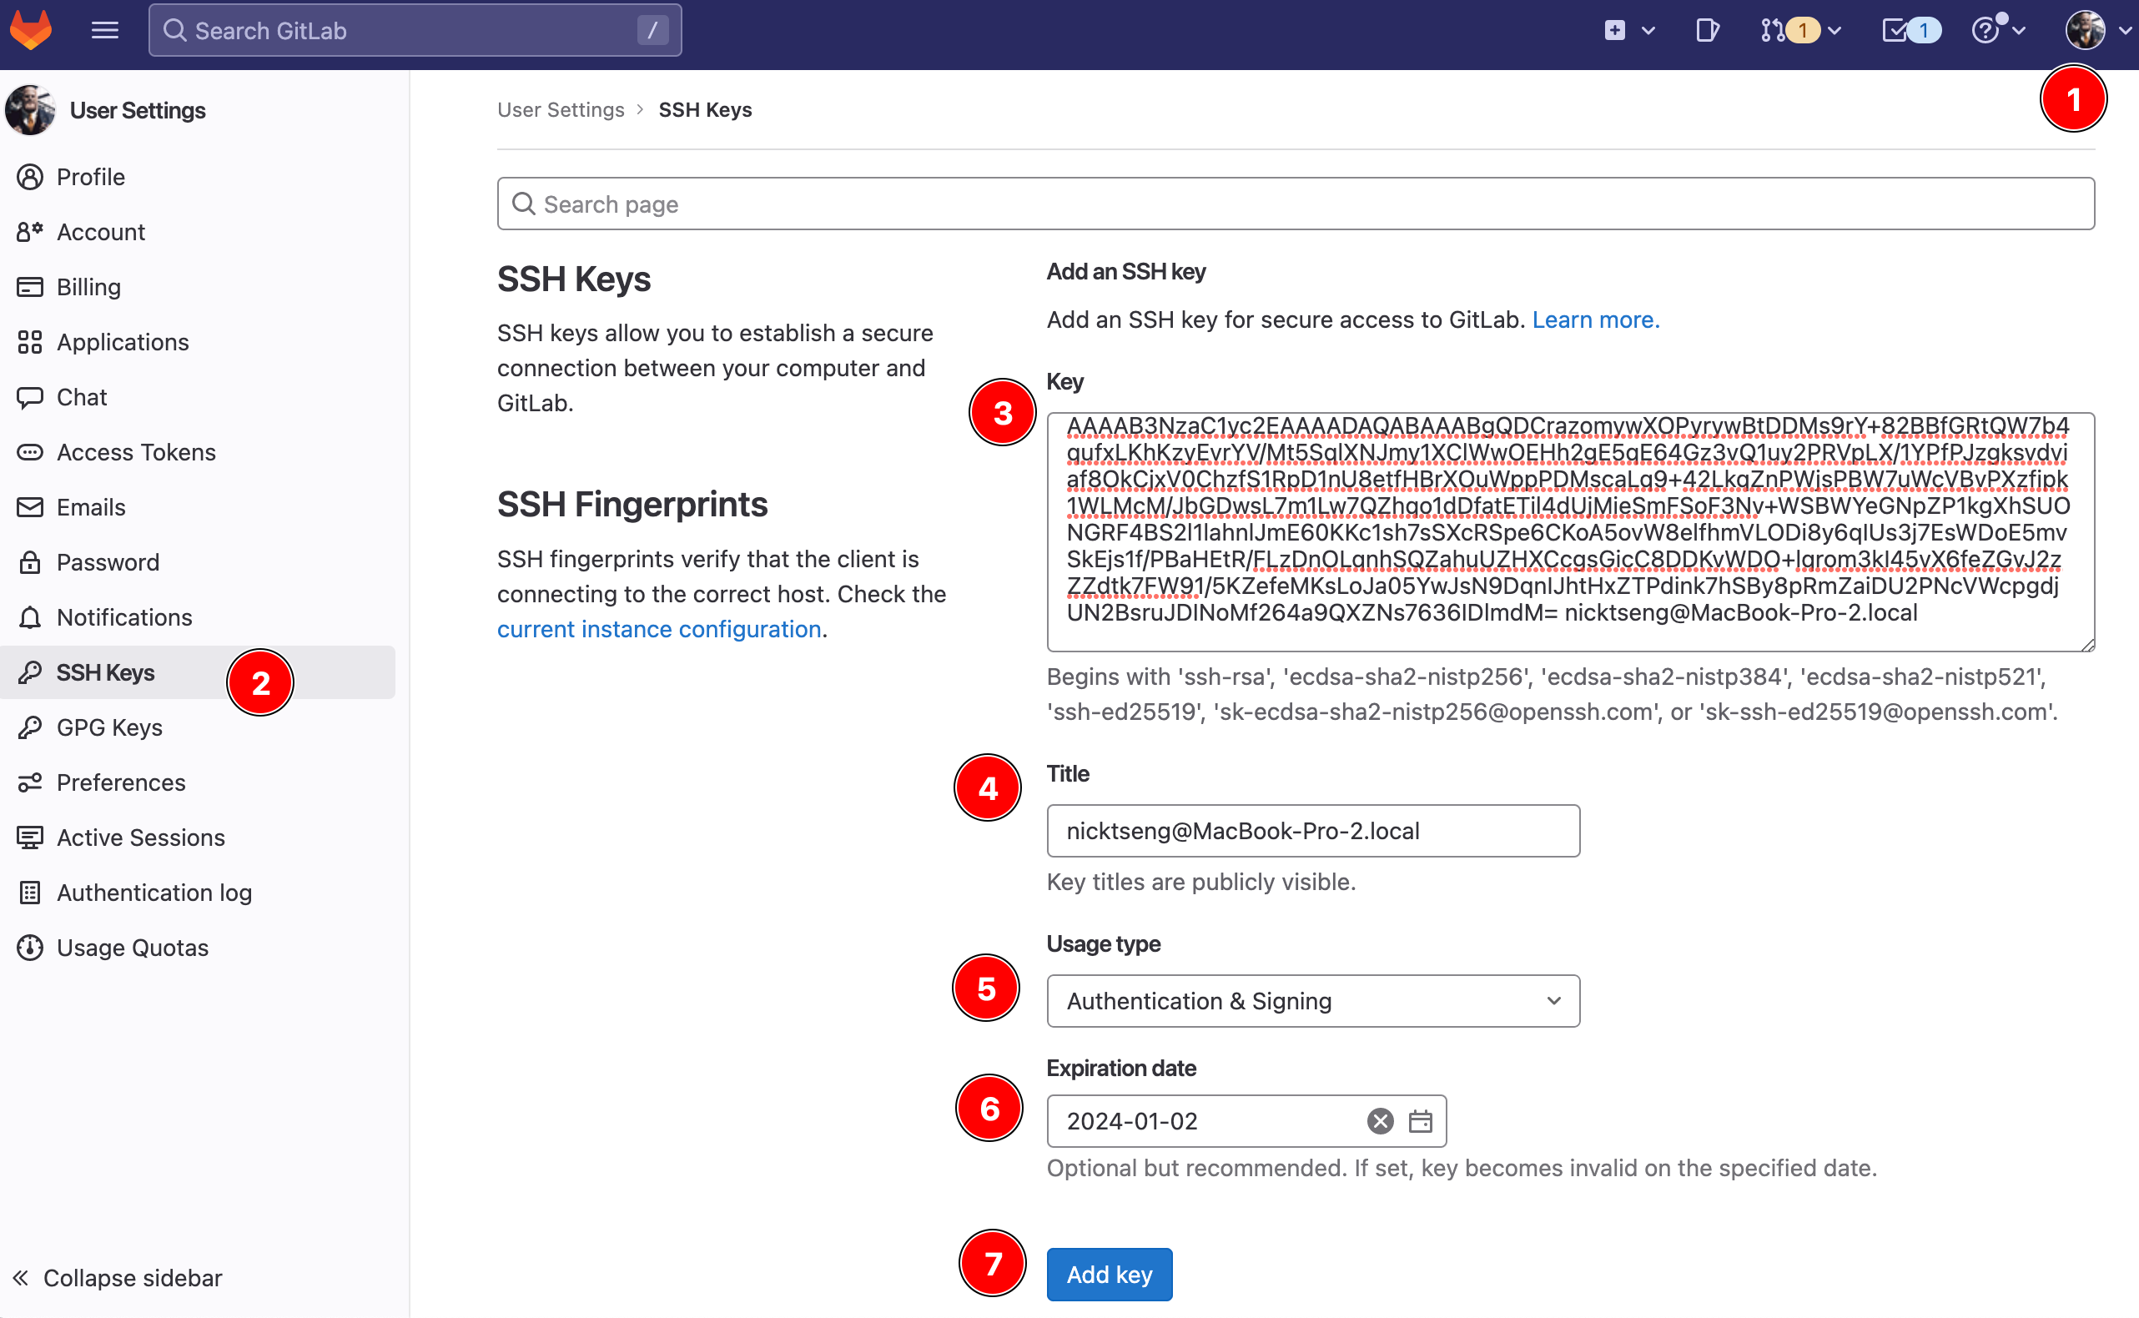2139x1318 pixels.
Task: Select Preferences in sidebar
Action: 120,782
